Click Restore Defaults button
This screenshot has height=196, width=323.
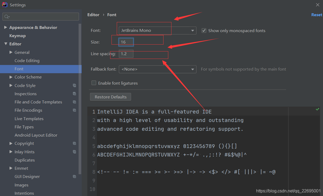(111, 97)
